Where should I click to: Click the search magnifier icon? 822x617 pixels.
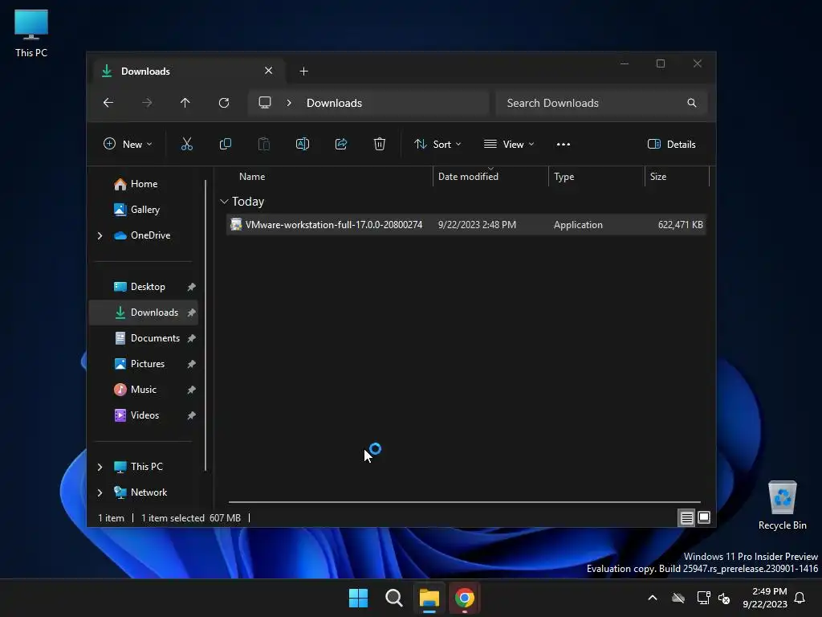[692, 103]
